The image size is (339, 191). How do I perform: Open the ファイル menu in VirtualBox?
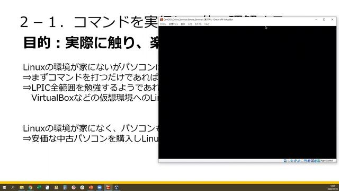pos(163,24)
